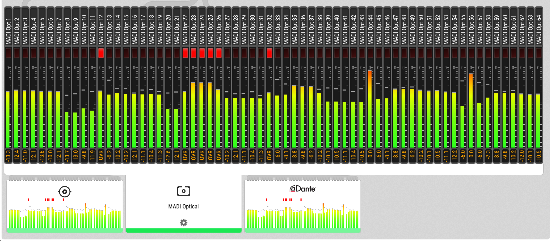Reset the MADI Opt 12 overload indicator

(x=101, y=53)
